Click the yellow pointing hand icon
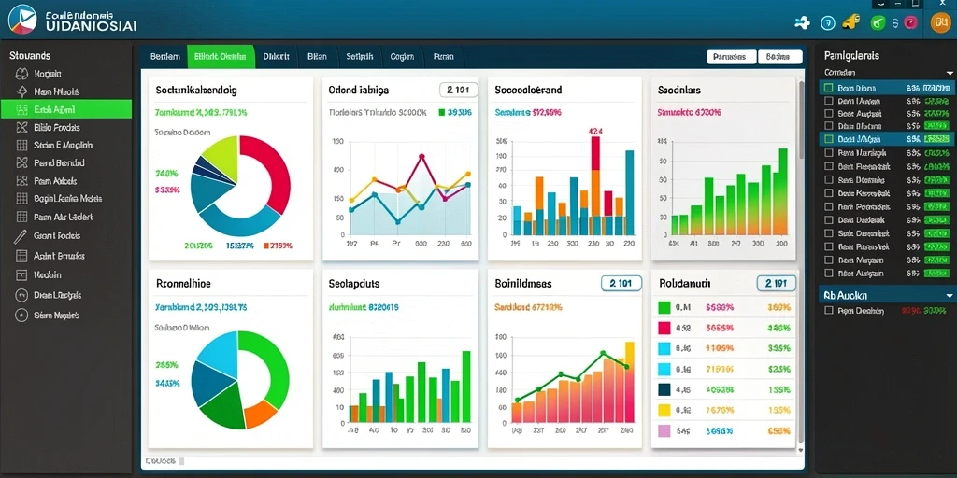The height and width of the screenshot is (478, 957). pyautogui.click(x=850, y=22)
